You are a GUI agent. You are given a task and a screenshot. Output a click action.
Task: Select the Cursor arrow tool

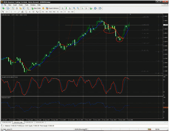point(3,12)
